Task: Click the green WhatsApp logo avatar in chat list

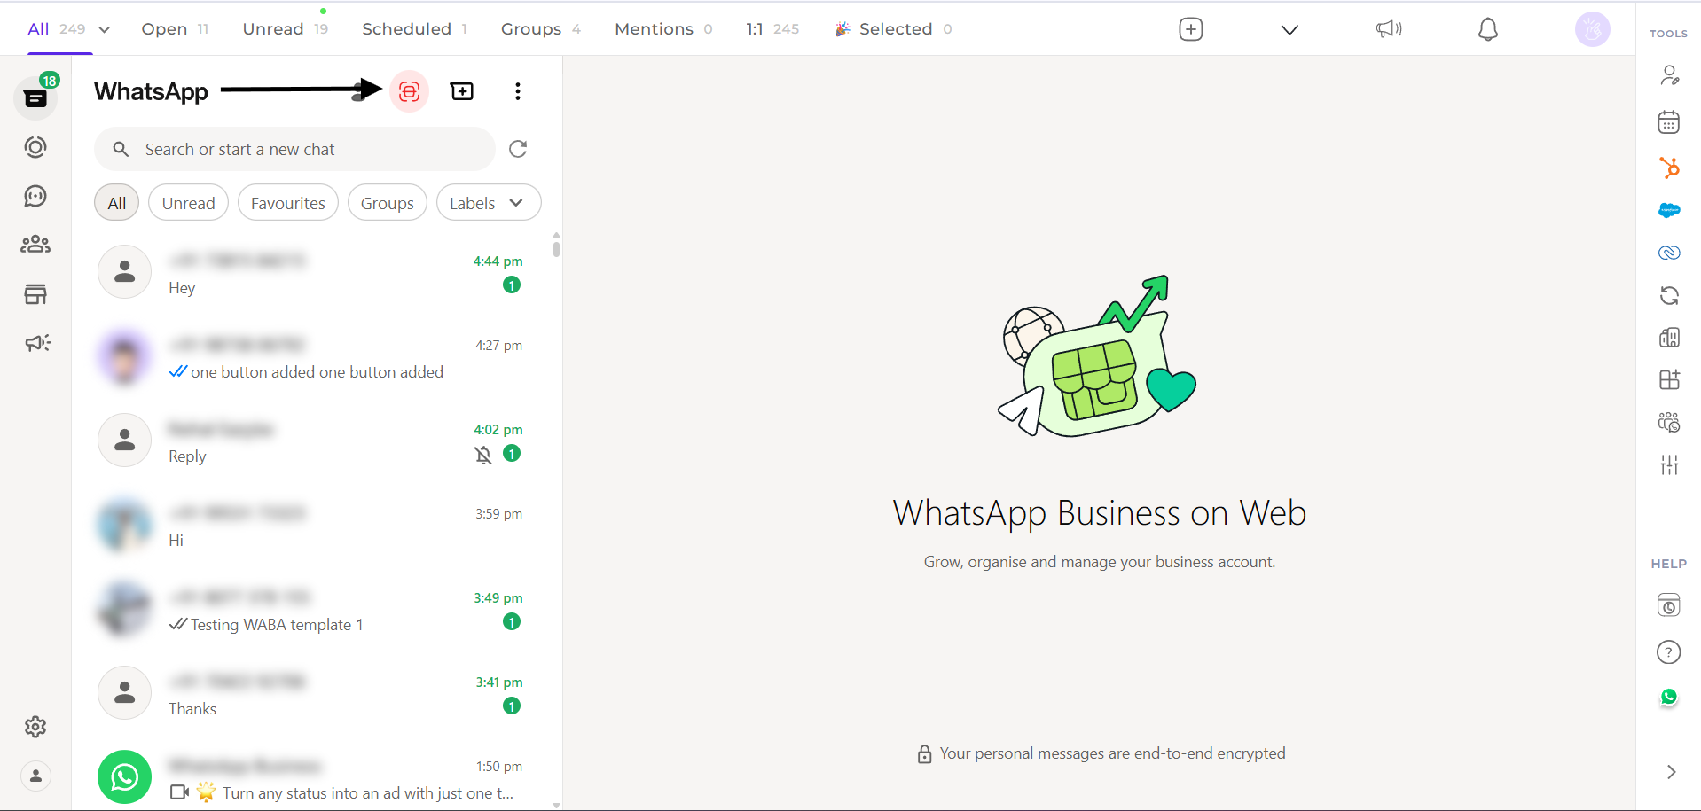Action: pos(125,777)
